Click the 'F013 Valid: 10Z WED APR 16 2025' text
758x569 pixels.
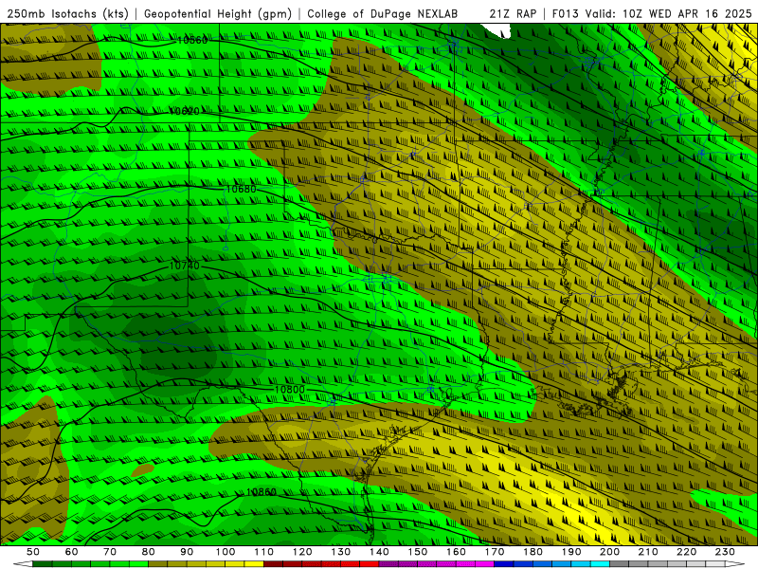652,14
